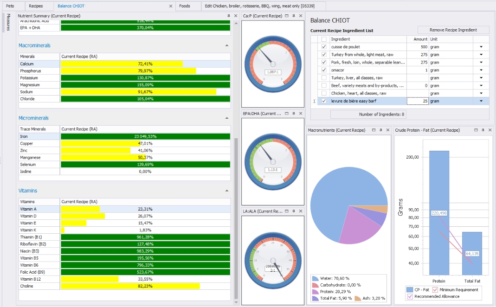Open the Measures side panel
This screenshot has height=307, width=496.
(8, 22)
